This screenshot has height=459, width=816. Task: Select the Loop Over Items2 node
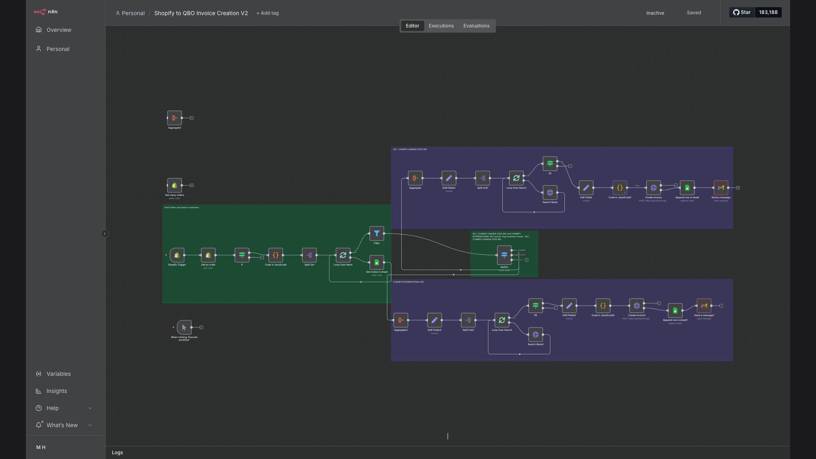click(x=502, y=320)
